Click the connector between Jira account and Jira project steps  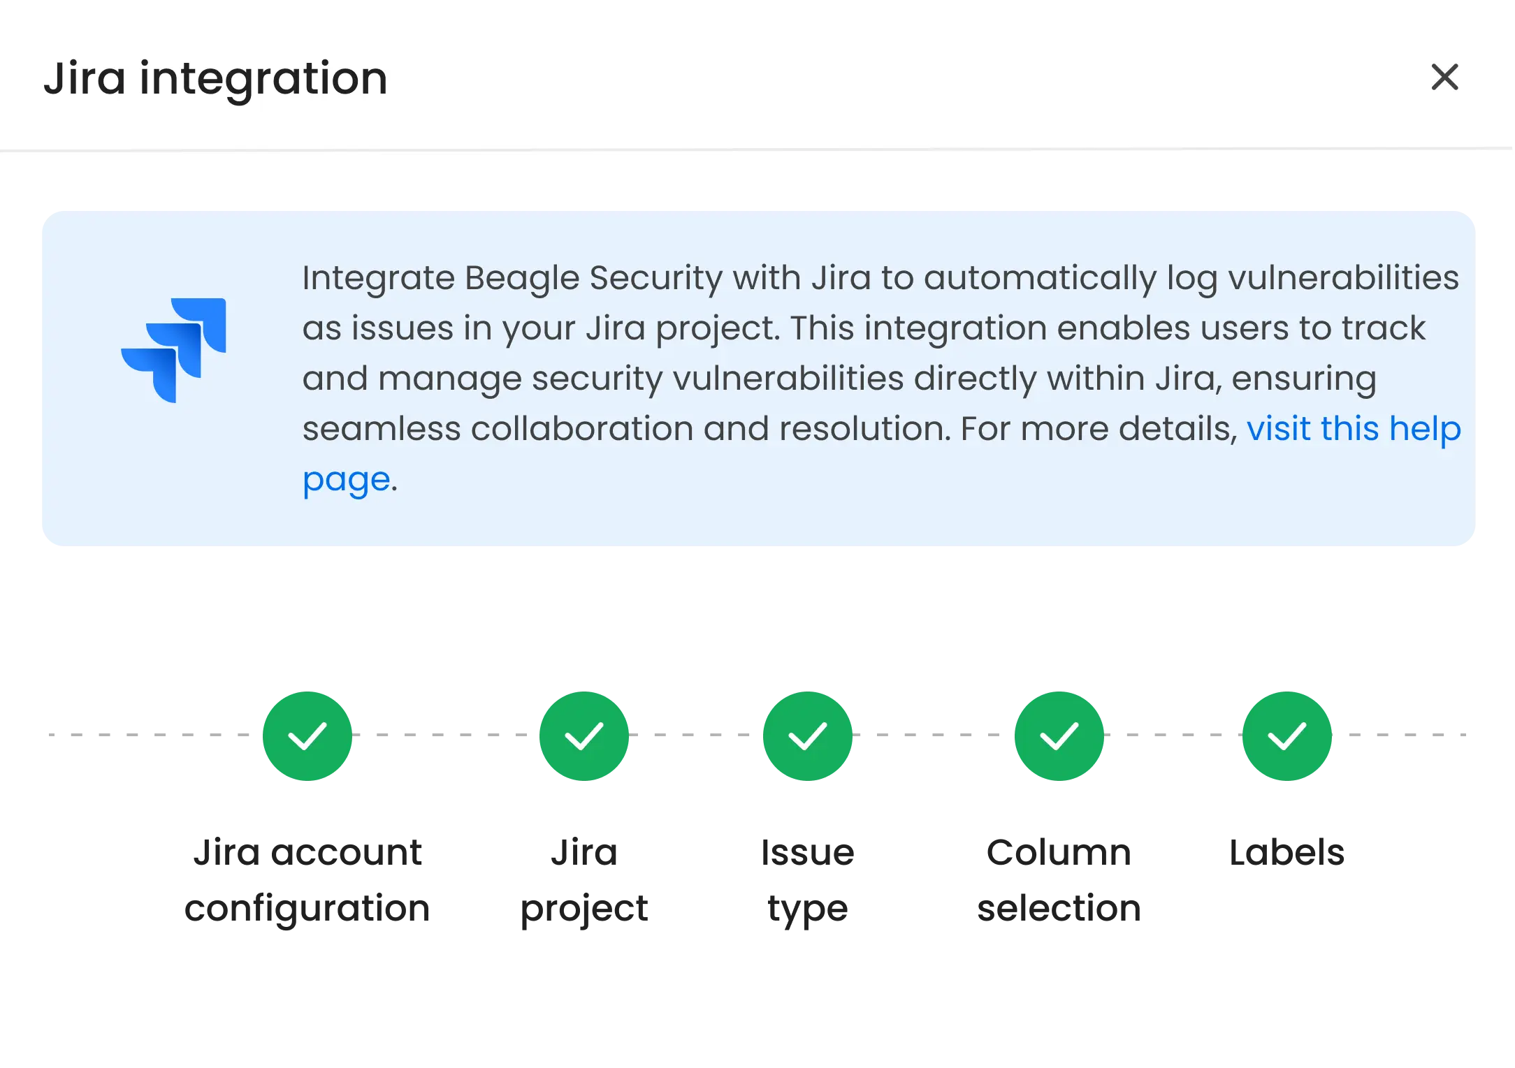coord(444,735)
